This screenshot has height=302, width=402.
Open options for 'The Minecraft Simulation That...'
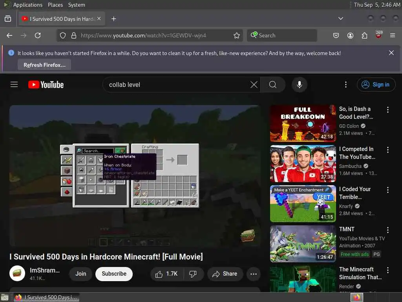(388, 270)
